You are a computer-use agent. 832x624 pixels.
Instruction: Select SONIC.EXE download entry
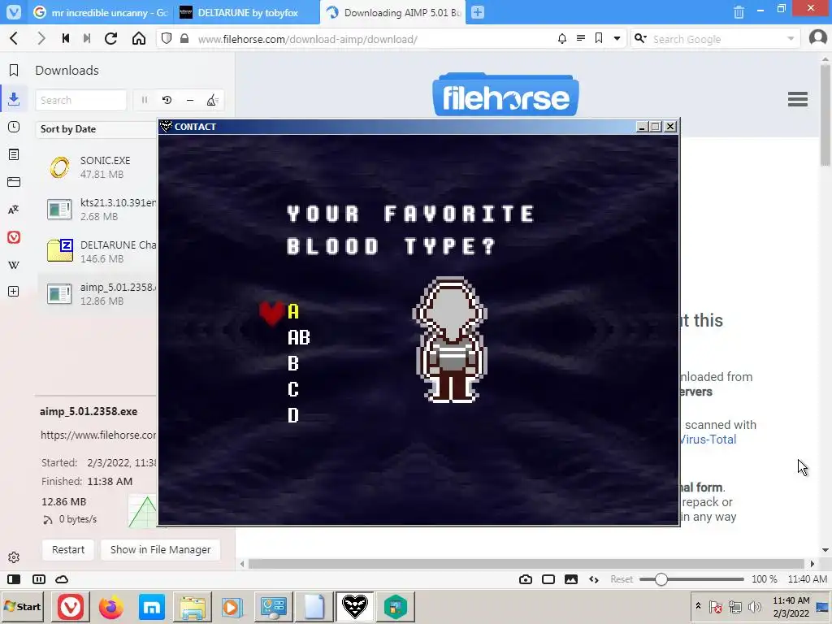[x=97, y=167]
